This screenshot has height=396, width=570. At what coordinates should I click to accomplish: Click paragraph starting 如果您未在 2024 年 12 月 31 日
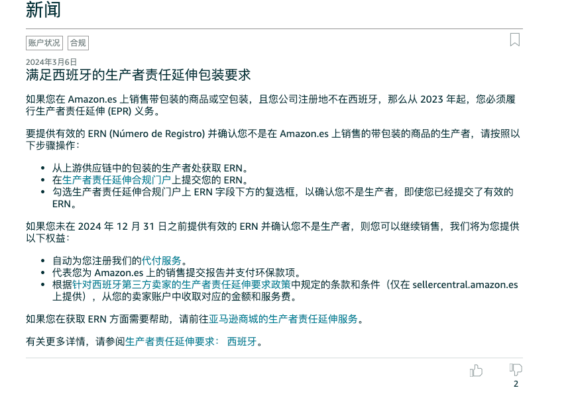272,232
